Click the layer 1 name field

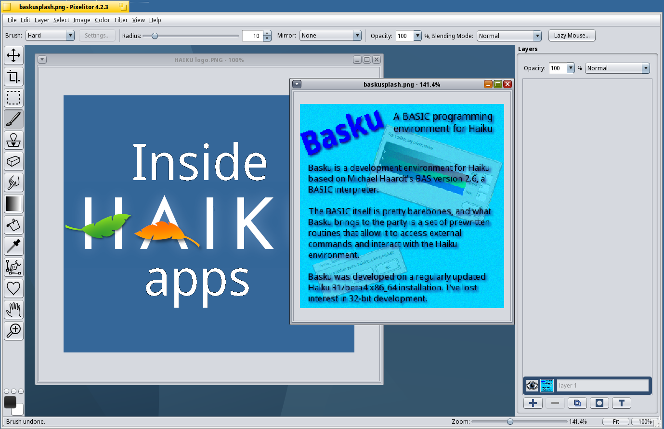(x=602, y=386)
